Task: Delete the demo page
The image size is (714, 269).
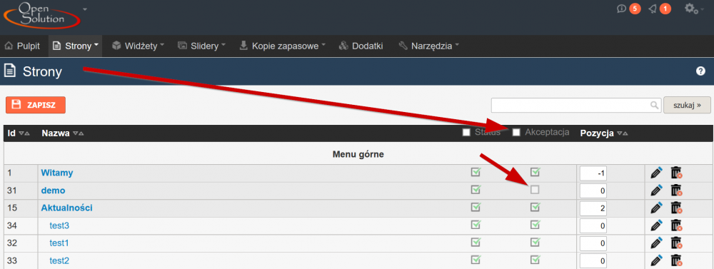Action: point(676,191)
